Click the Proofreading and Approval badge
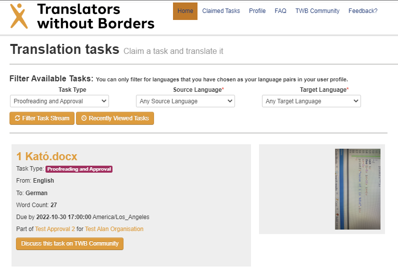This screenshot has height=267, width=398. point(79,169)
